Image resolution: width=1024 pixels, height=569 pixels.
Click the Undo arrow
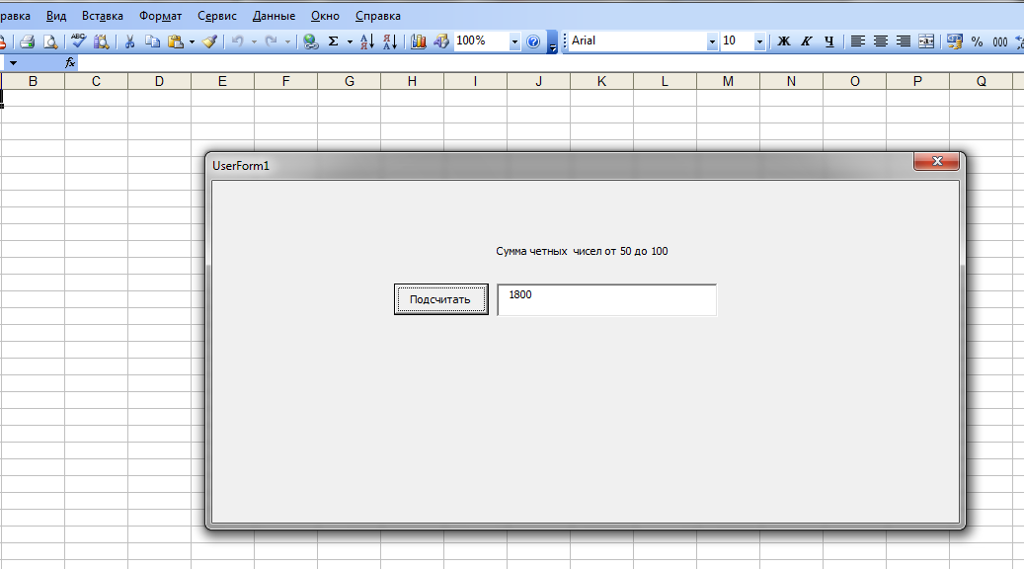(x=238, y=41)
